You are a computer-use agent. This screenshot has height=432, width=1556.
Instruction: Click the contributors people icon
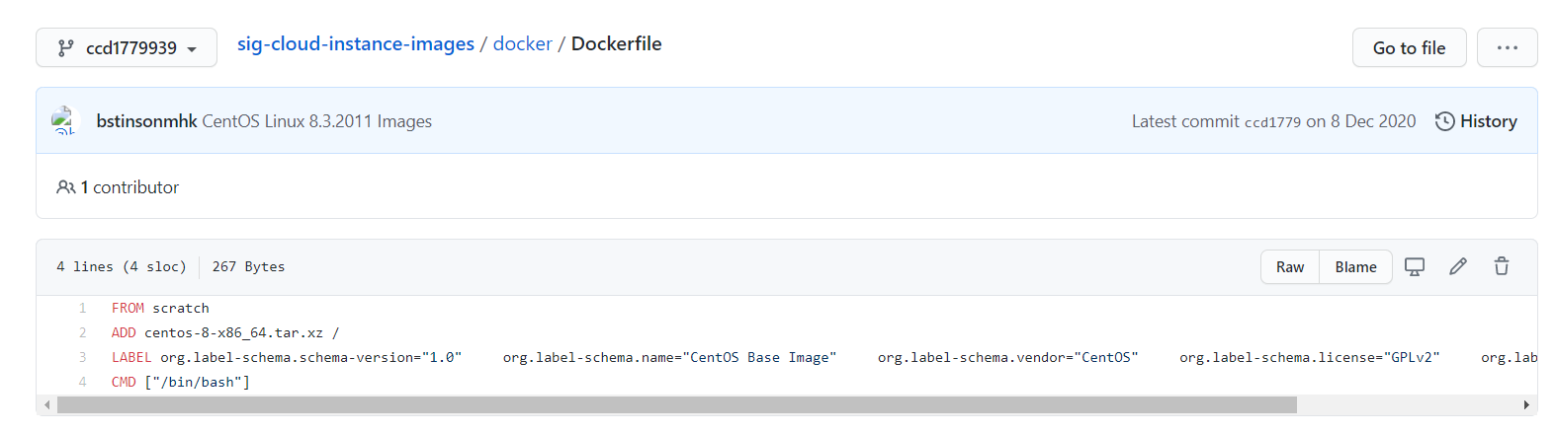(66, 187)
